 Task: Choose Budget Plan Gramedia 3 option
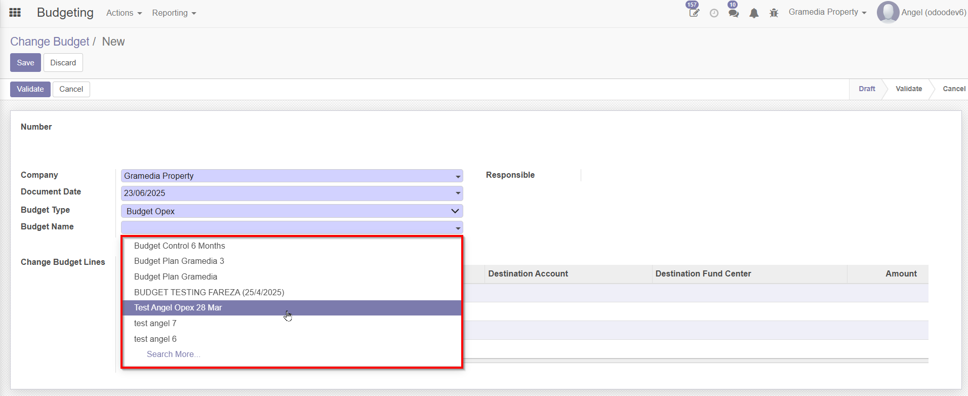click(x=292, y=261)
